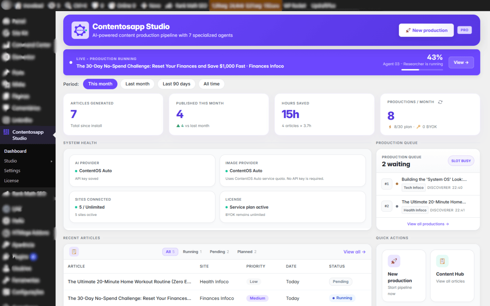Click Health Infoco site cell in table

[x=214, y=282]
